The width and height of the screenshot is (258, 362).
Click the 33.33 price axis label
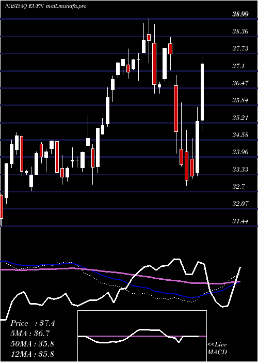(x=240, y=170)
